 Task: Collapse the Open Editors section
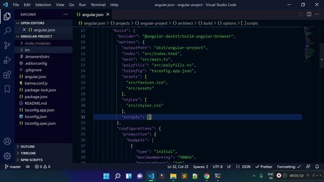pyautogui.click(x=44, y=23)
